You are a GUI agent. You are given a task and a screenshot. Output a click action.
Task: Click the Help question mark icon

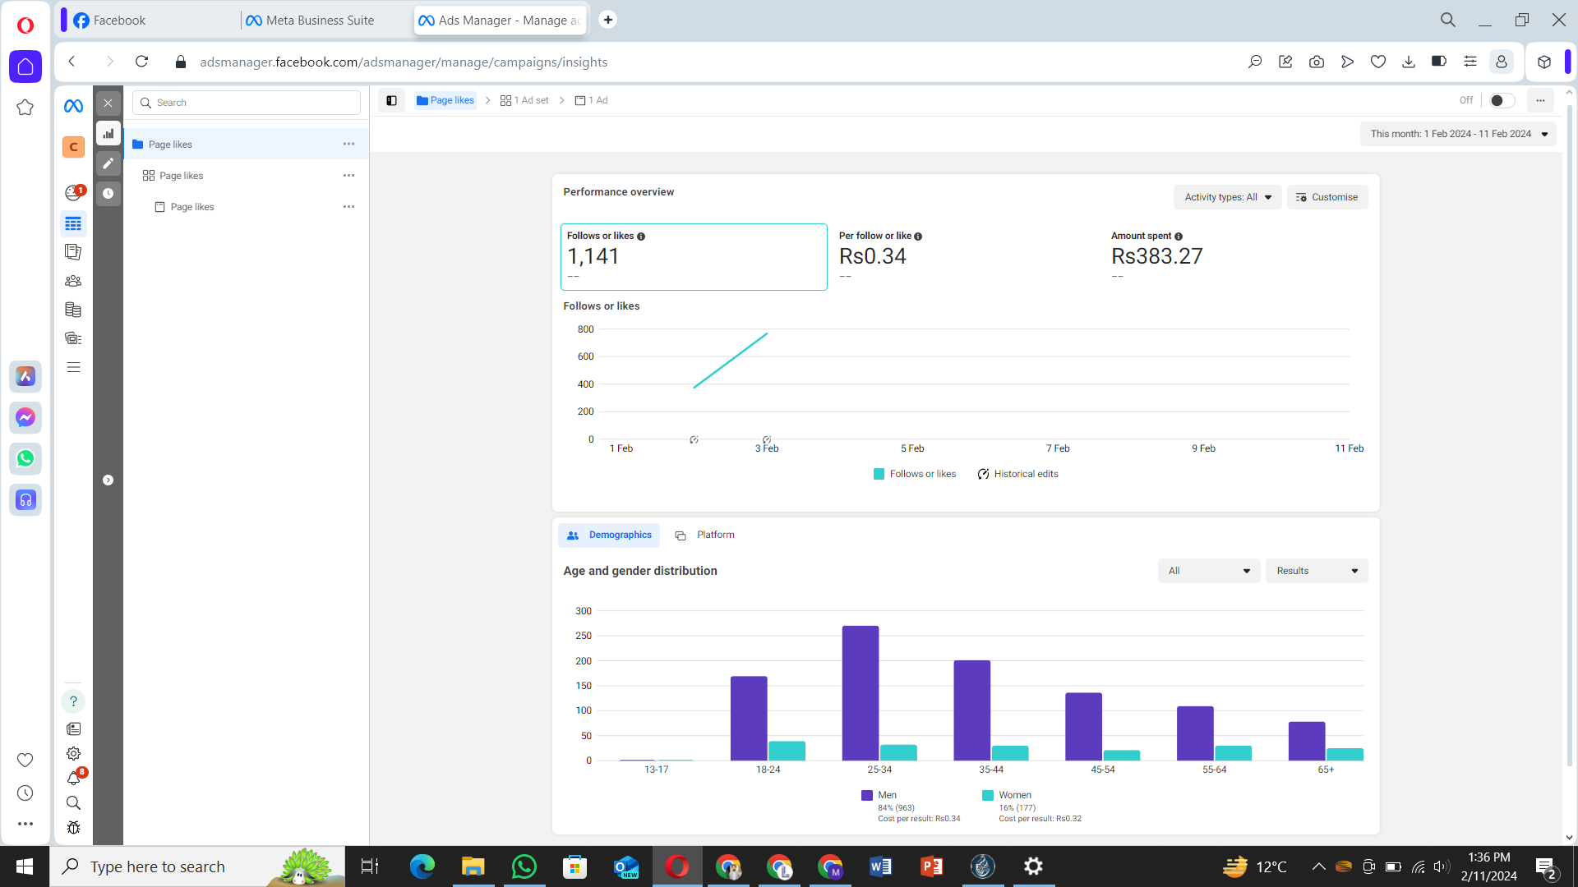[x=73, y=701]
